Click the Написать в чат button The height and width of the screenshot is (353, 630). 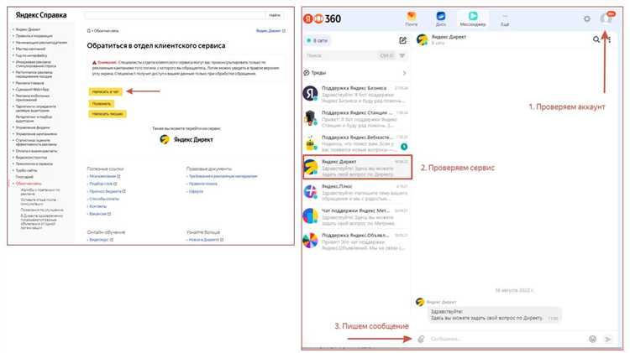(x=105, y=92)
